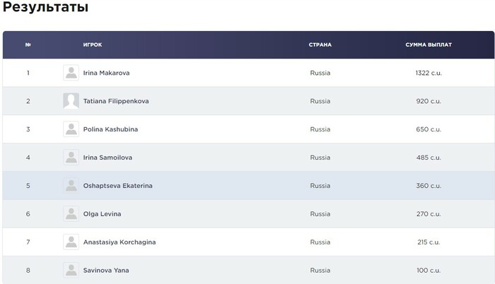Click the № column header
495x284 pixels.
coord(28,45)
